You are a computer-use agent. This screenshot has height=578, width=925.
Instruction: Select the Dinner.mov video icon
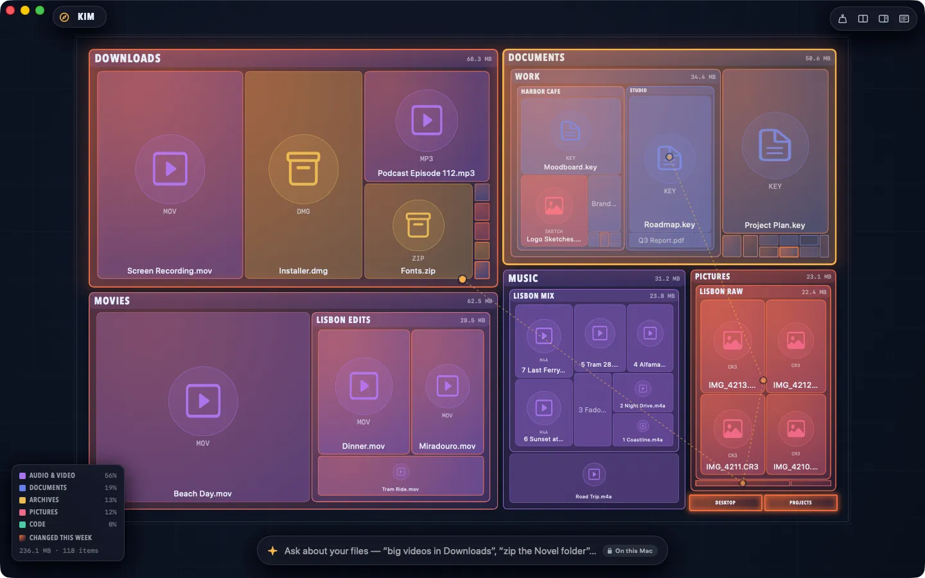pos(364,386)
